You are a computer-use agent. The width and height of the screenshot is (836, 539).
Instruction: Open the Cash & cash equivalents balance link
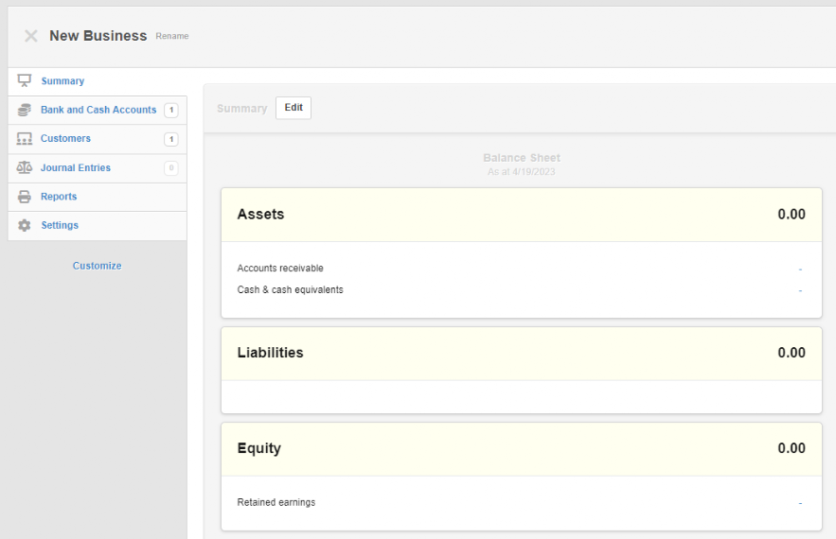[800, 290]
